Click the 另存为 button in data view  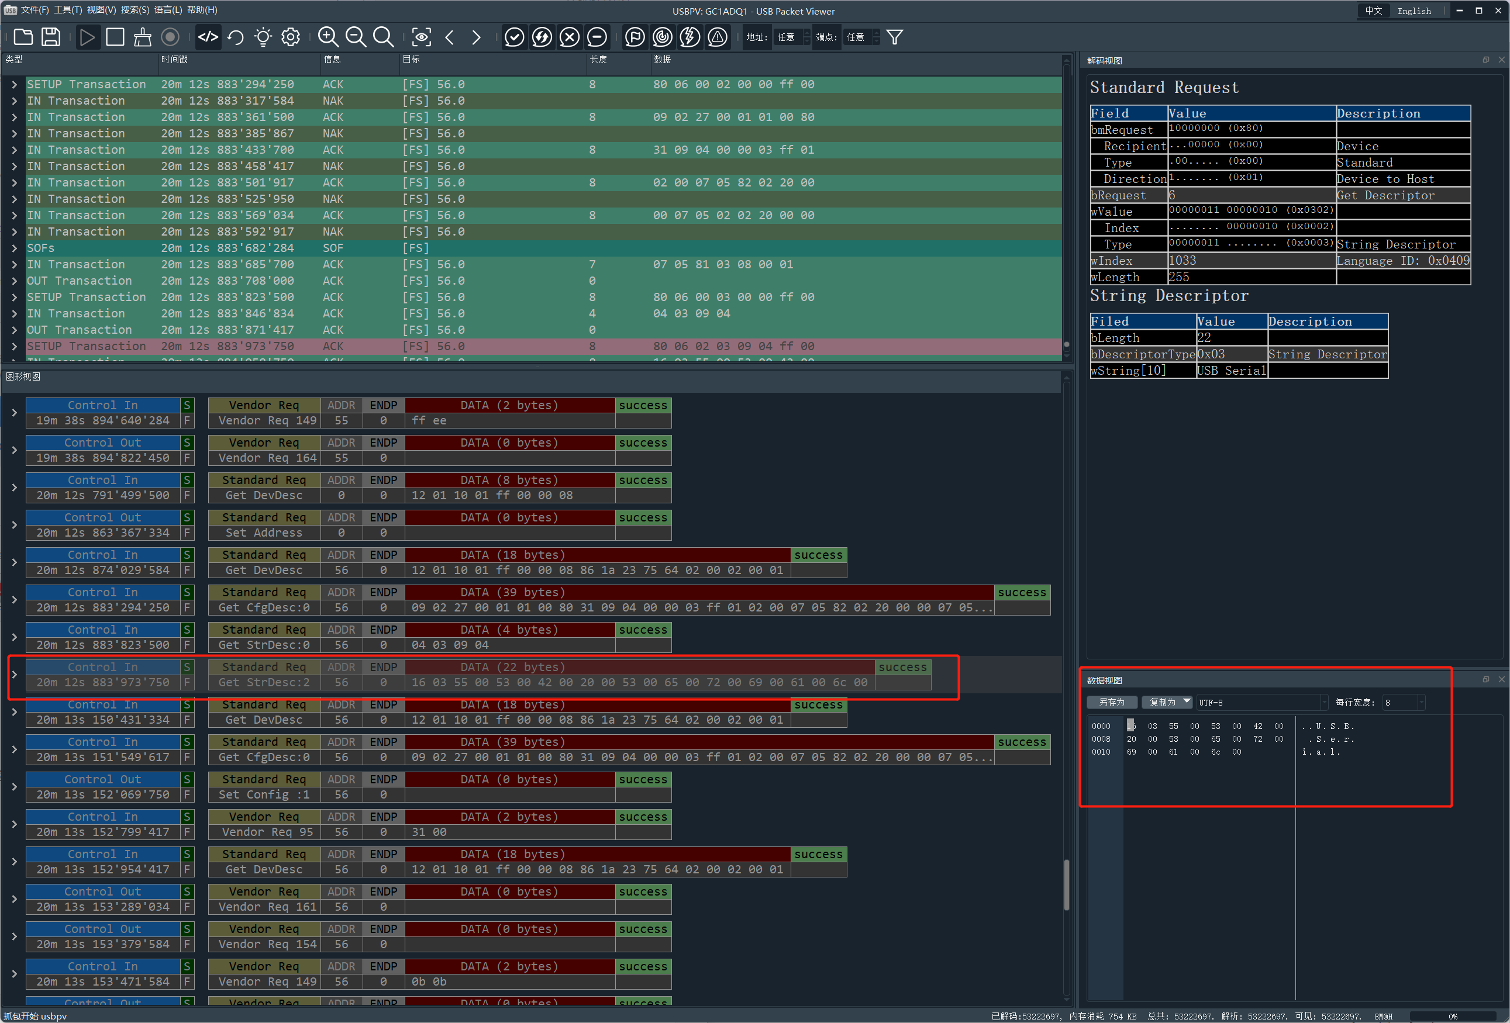1112,702
